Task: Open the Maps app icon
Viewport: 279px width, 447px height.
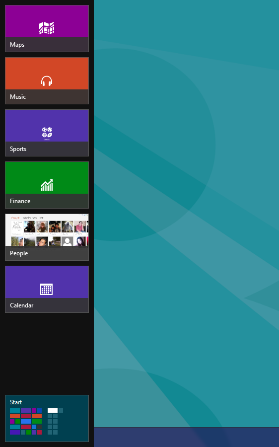Action: tap(47, 28)
